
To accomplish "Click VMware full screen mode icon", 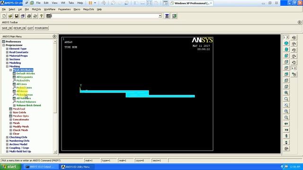I will [x=149, y=3].
